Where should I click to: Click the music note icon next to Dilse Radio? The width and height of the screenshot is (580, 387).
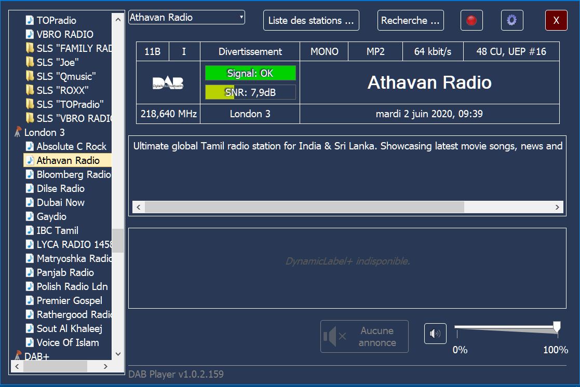coord(30,188)
